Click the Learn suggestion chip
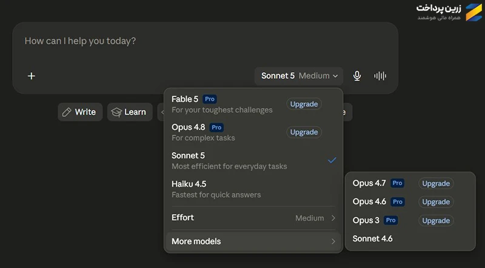This screenshot has height=268, width=485. point(130,112)
